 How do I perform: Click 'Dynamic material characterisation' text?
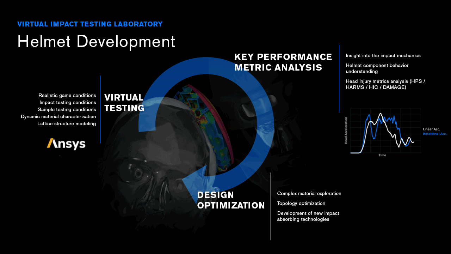tap(58, 117)
